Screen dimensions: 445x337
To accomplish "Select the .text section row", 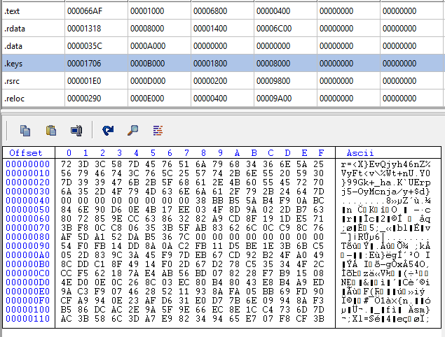I will [x=32, y=11].
